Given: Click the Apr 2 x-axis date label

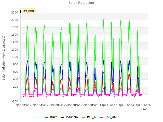Looking at the screenshot, I should [114, 105].
